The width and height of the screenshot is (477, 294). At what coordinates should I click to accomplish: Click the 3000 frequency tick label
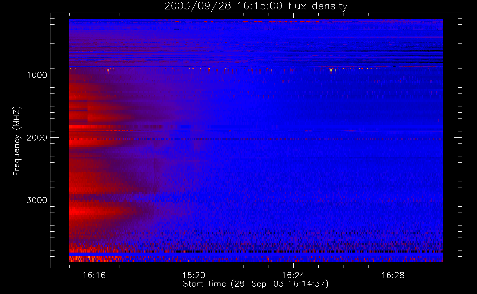coord(37,200)
